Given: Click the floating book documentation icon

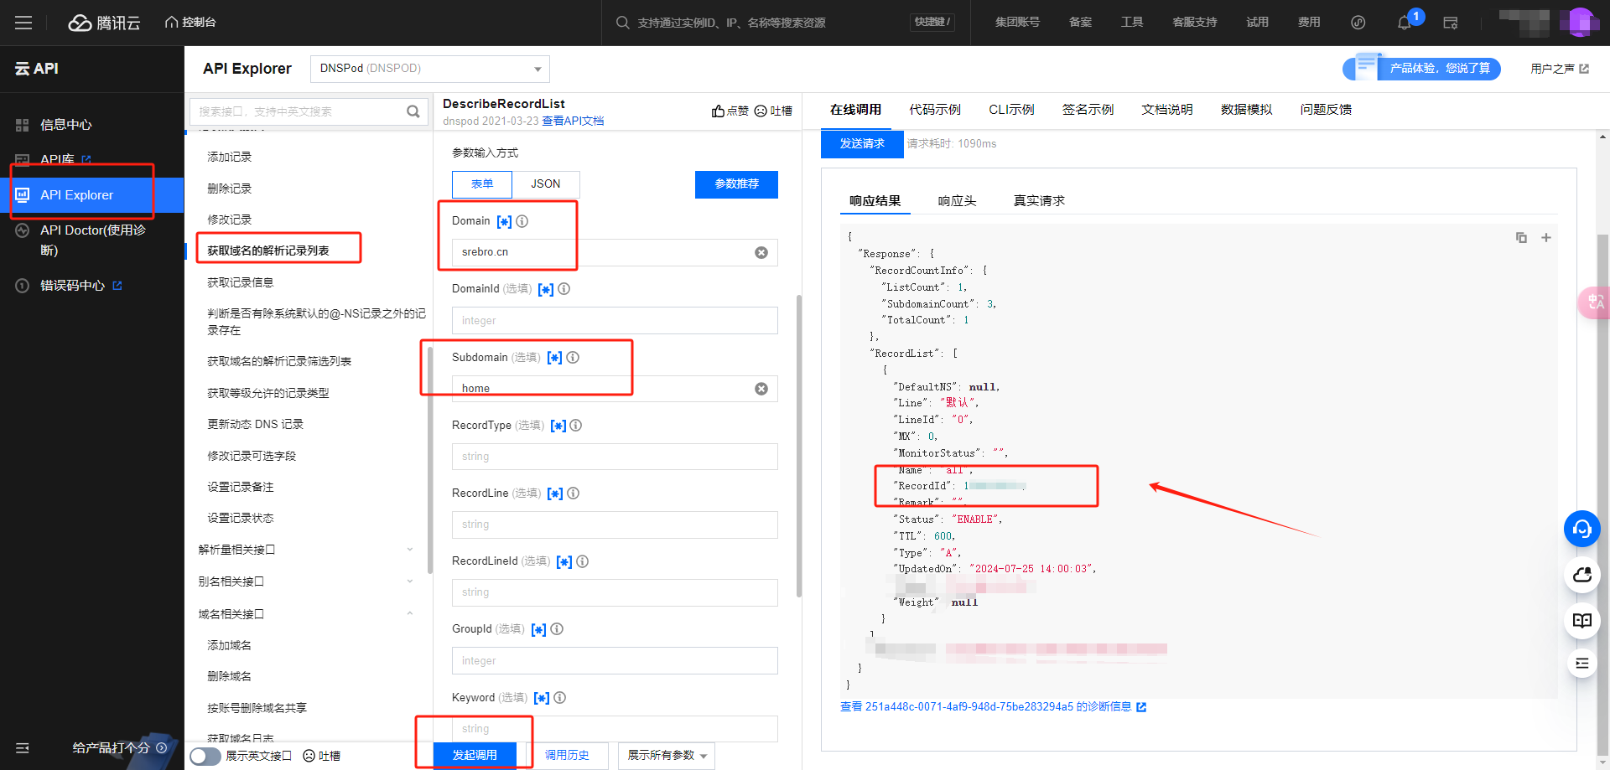Looking at the screenshot, I should (1582, 620).
